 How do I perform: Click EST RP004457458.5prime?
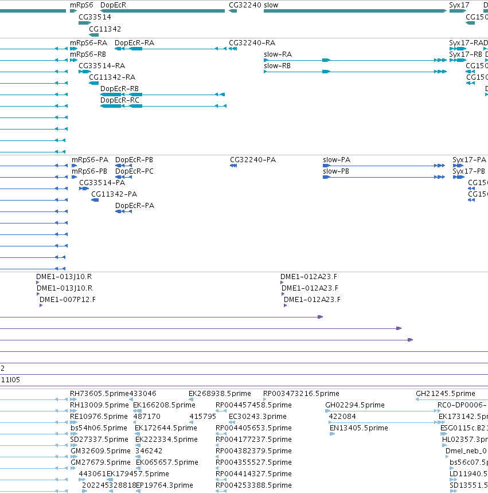tap(253, 405)
